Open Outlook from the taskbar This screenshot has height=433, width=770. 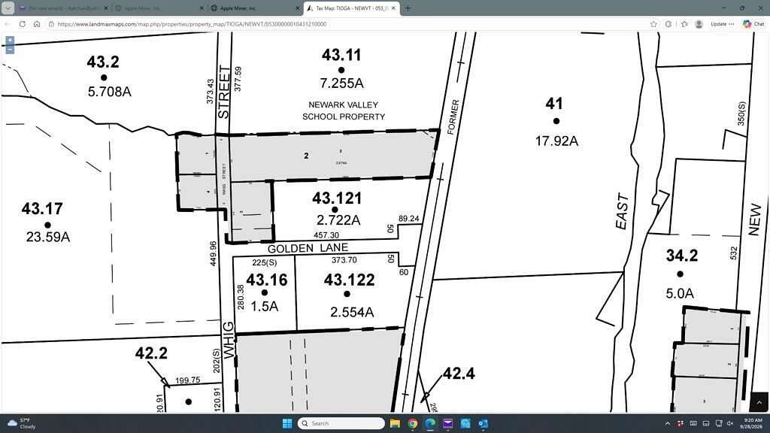484,423
